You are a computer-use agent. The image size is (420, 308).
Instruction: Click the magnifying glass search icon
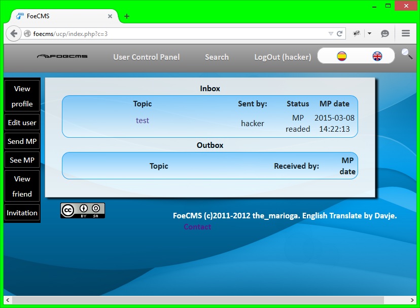pos(407,54)
